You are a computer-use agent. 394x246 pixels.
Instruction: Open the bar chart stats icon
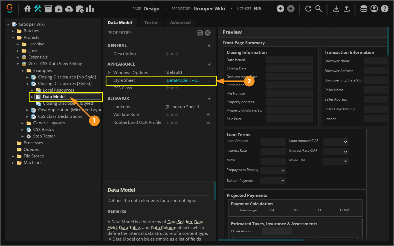[90, 9]
